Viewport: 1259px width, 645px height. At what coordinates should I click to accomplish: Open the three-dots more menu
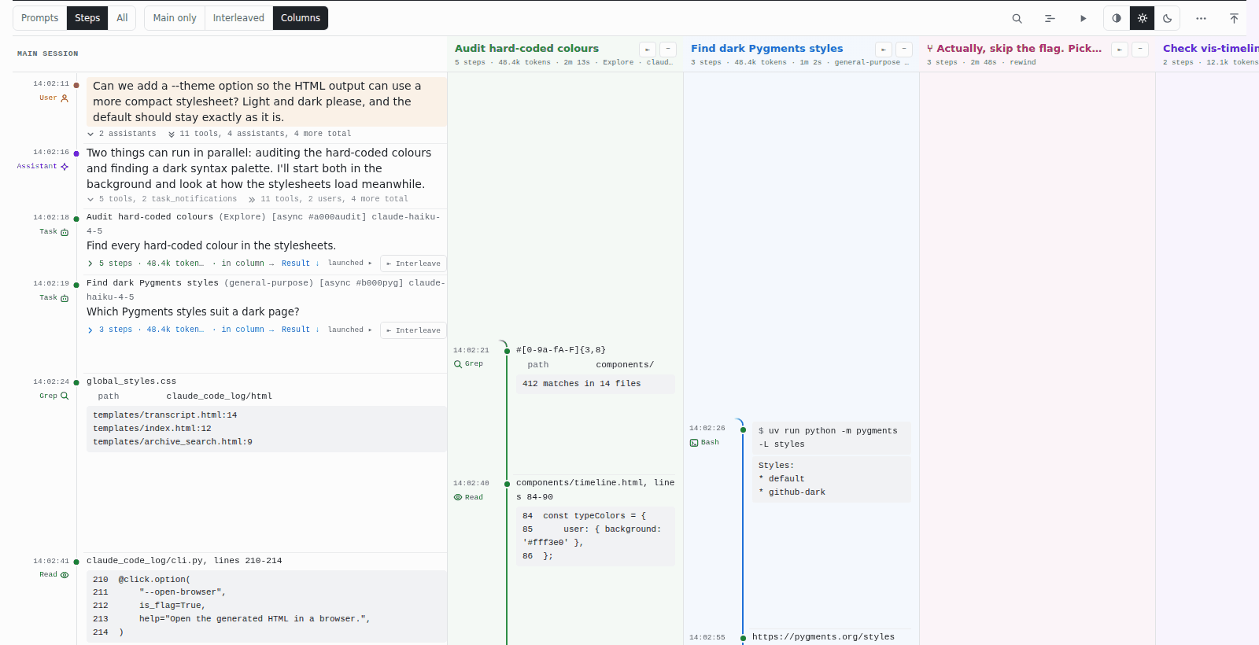1201,18
